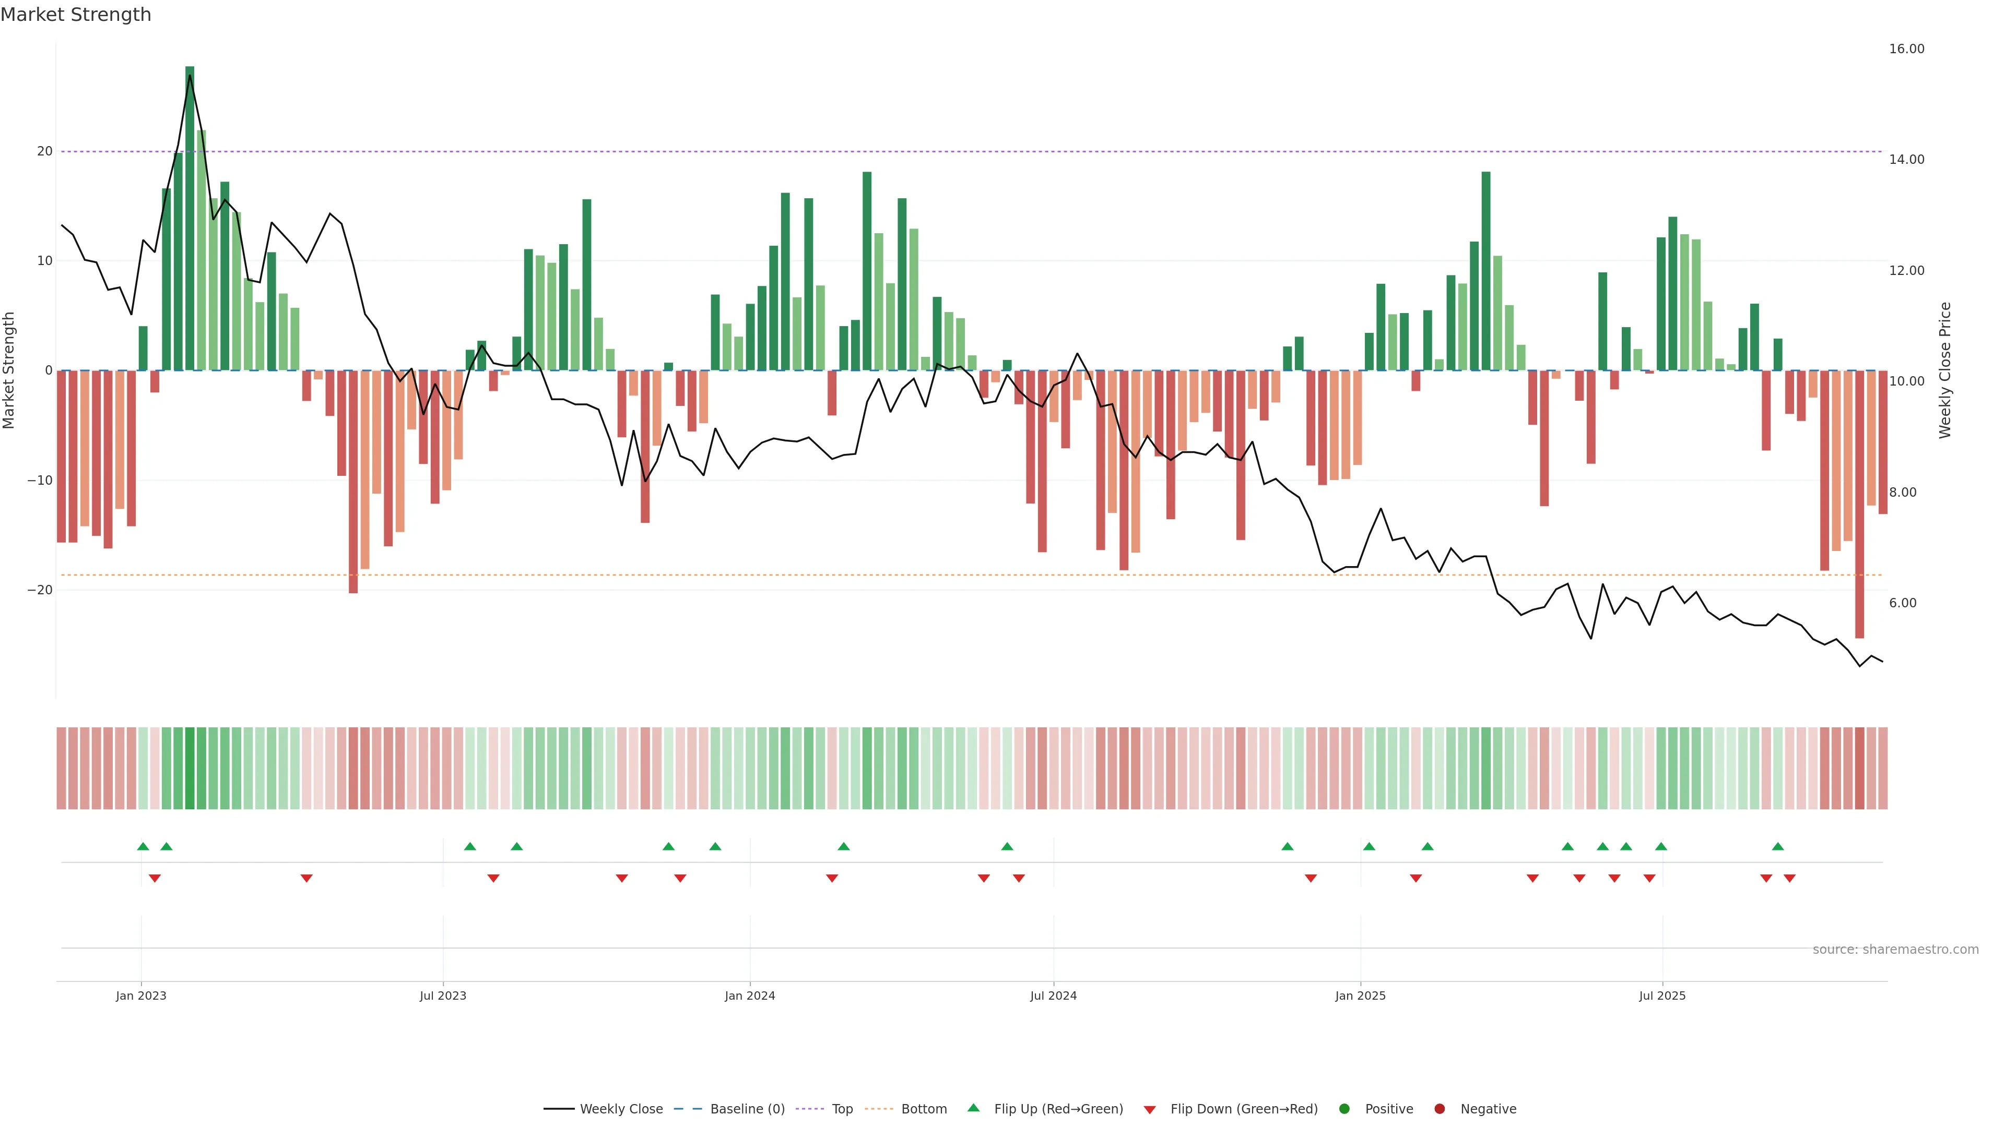This screenshot has height=1127, width=2005.
Task: Click the 'Jul 2025' x-axis label
Action: click(1662, 996)
